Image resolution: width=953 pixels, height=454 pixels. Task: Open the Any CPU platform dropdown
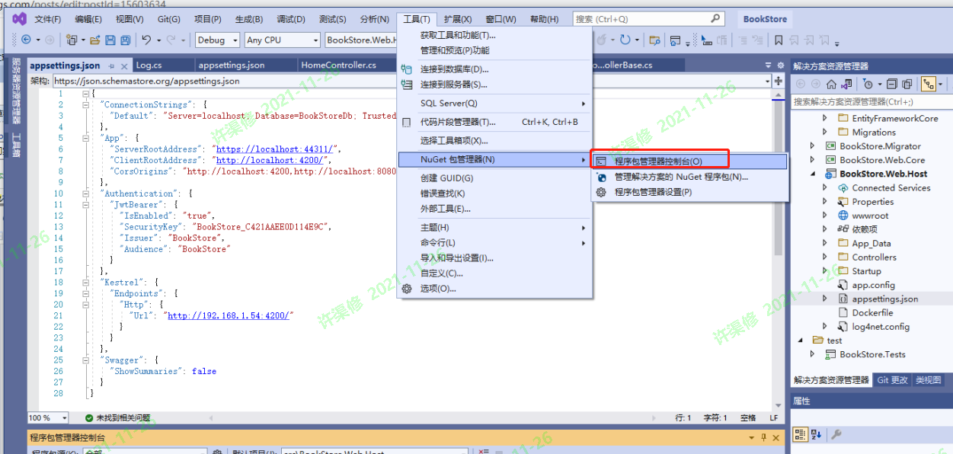coord(282,40)
